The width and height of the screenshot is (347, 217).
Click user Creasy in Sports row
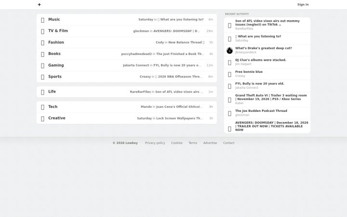click(145, 77)
